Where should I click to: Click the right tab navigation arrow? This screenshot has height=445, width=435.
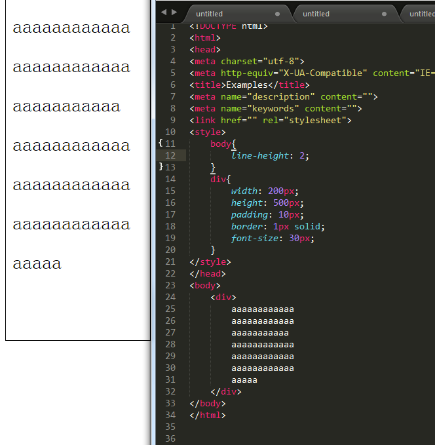click(x=174, y=12)
